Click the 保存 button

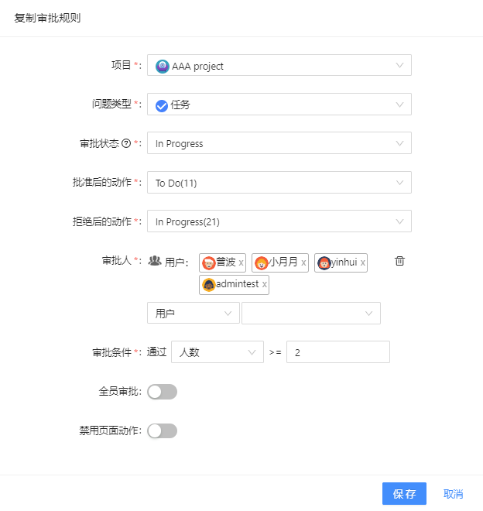[404, 494]
